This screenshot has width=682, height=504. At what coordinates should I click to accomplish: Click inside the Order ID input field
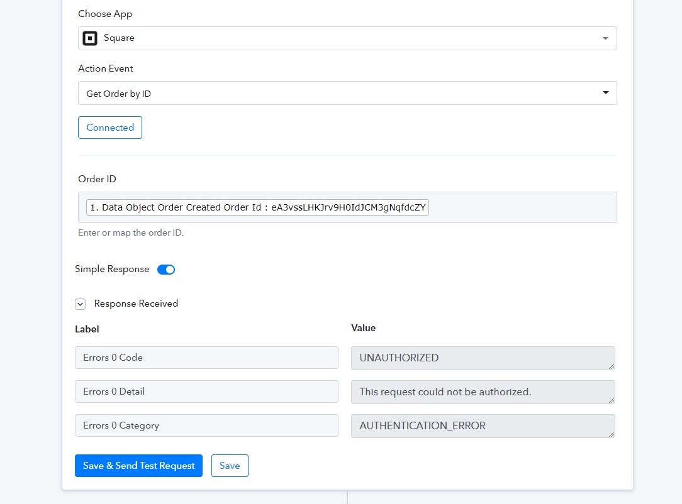click(x=347, y=207)
